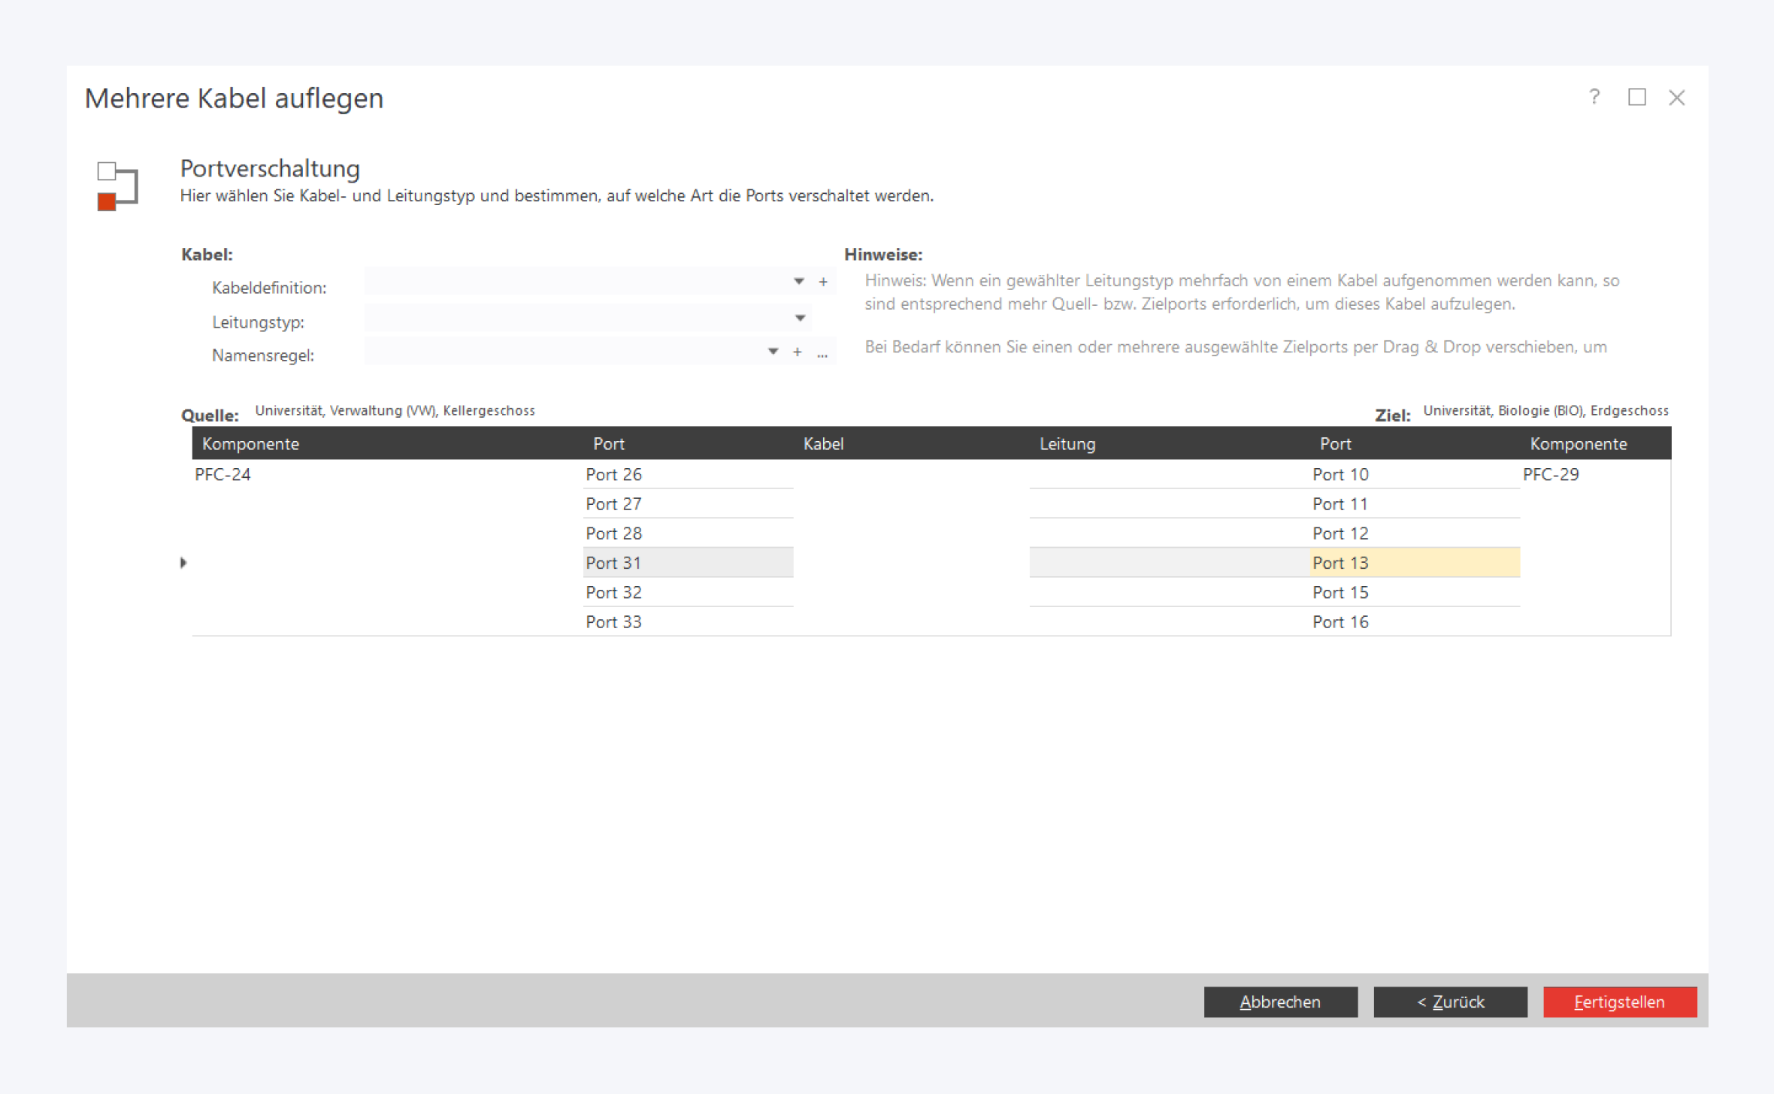Click the Leitung column header
This screenshot has width=1774, height=1094.
pos(1067,443)
